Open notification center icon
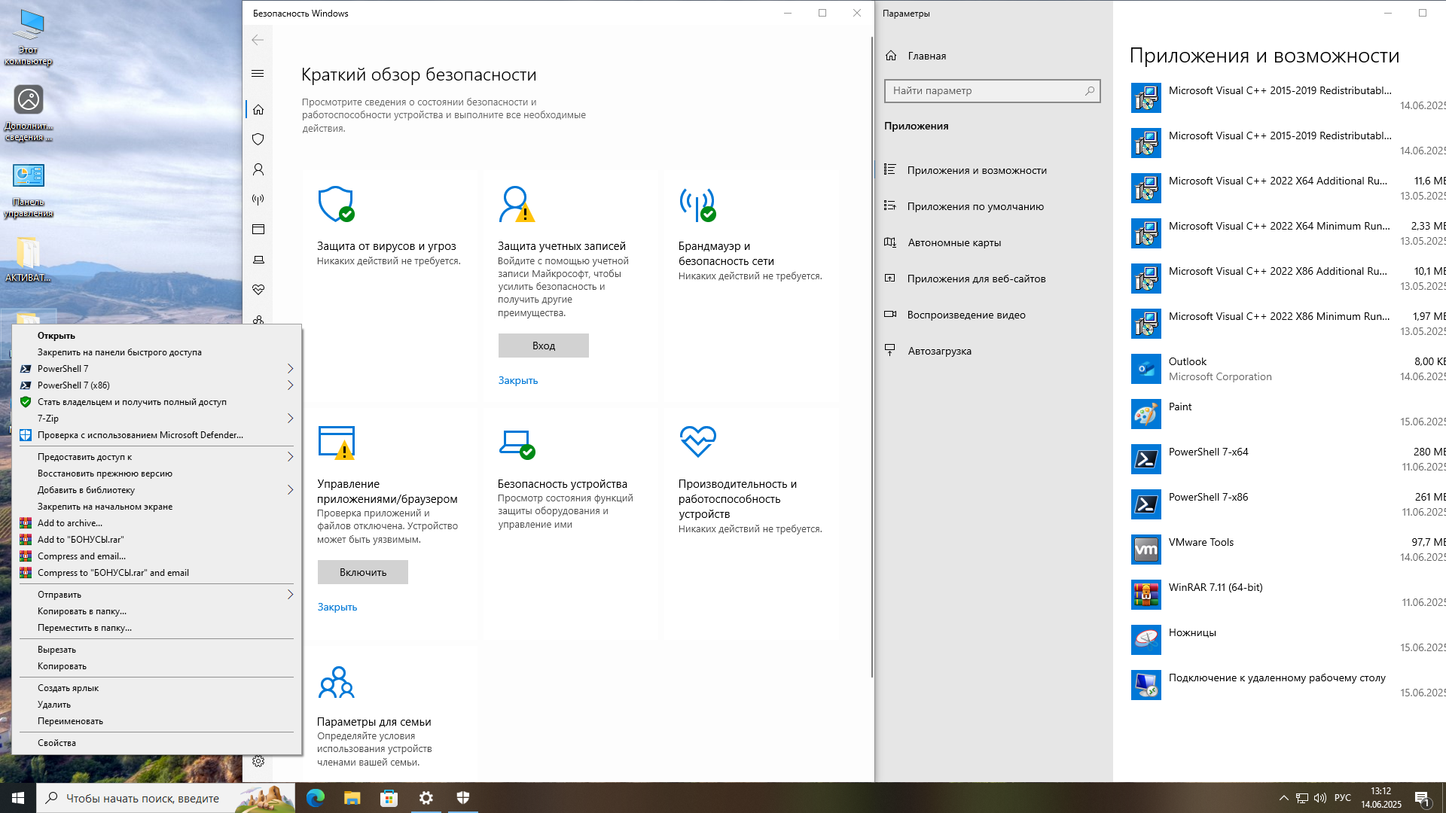Screen dimensions: 1446x813 coord(1423,798)
